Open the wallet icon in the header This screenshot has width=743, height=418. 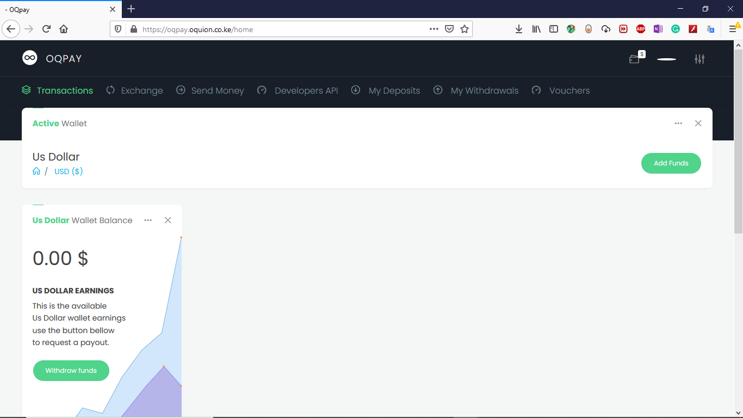[634, 59]
